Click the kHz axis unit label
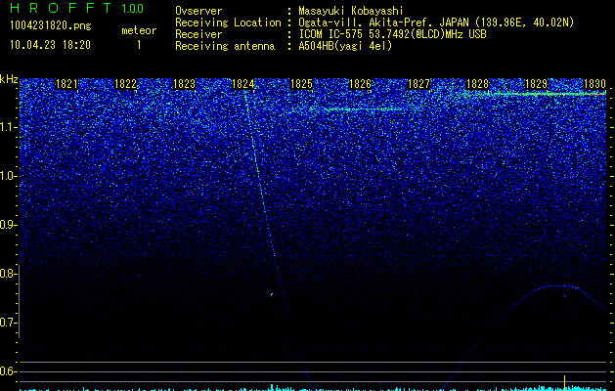 [9, 79]
